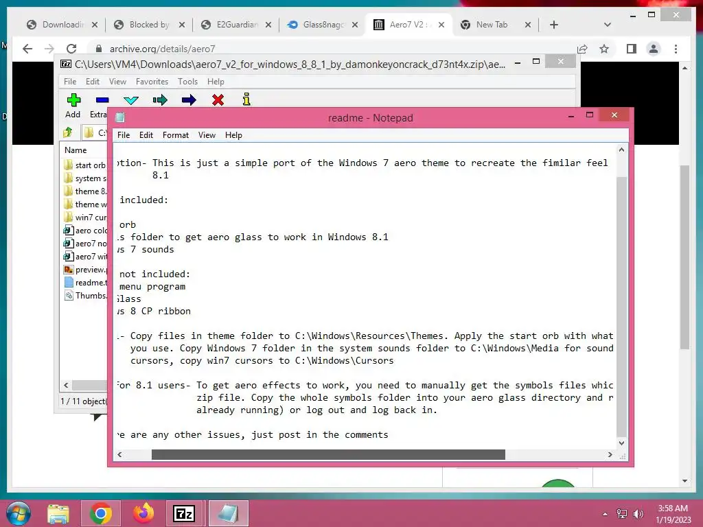Click the cyan Test checkmark icon in 7-Zip
This screenshot has height=527, width=703.
click(131, 100)
